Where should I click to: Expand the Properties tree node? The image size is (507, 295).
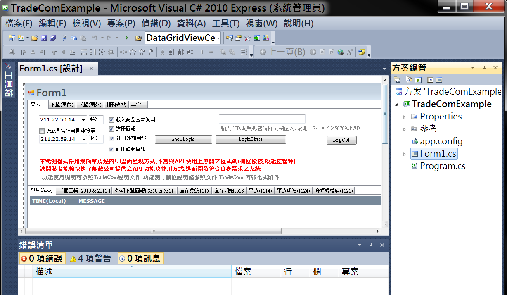(x=405, y=117)
